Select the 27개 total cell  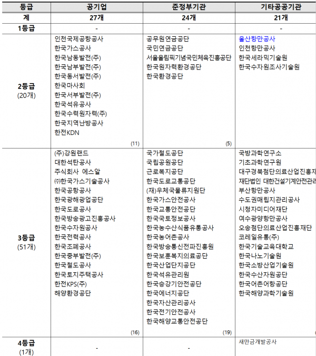(x=97, y=18)
